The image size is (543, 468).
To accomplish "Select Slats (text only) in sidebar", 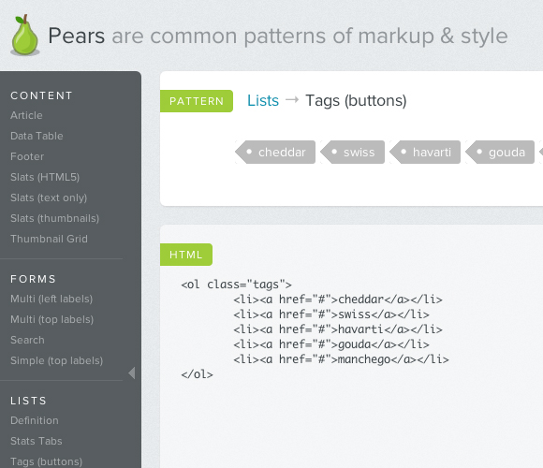I will point(49,197).
